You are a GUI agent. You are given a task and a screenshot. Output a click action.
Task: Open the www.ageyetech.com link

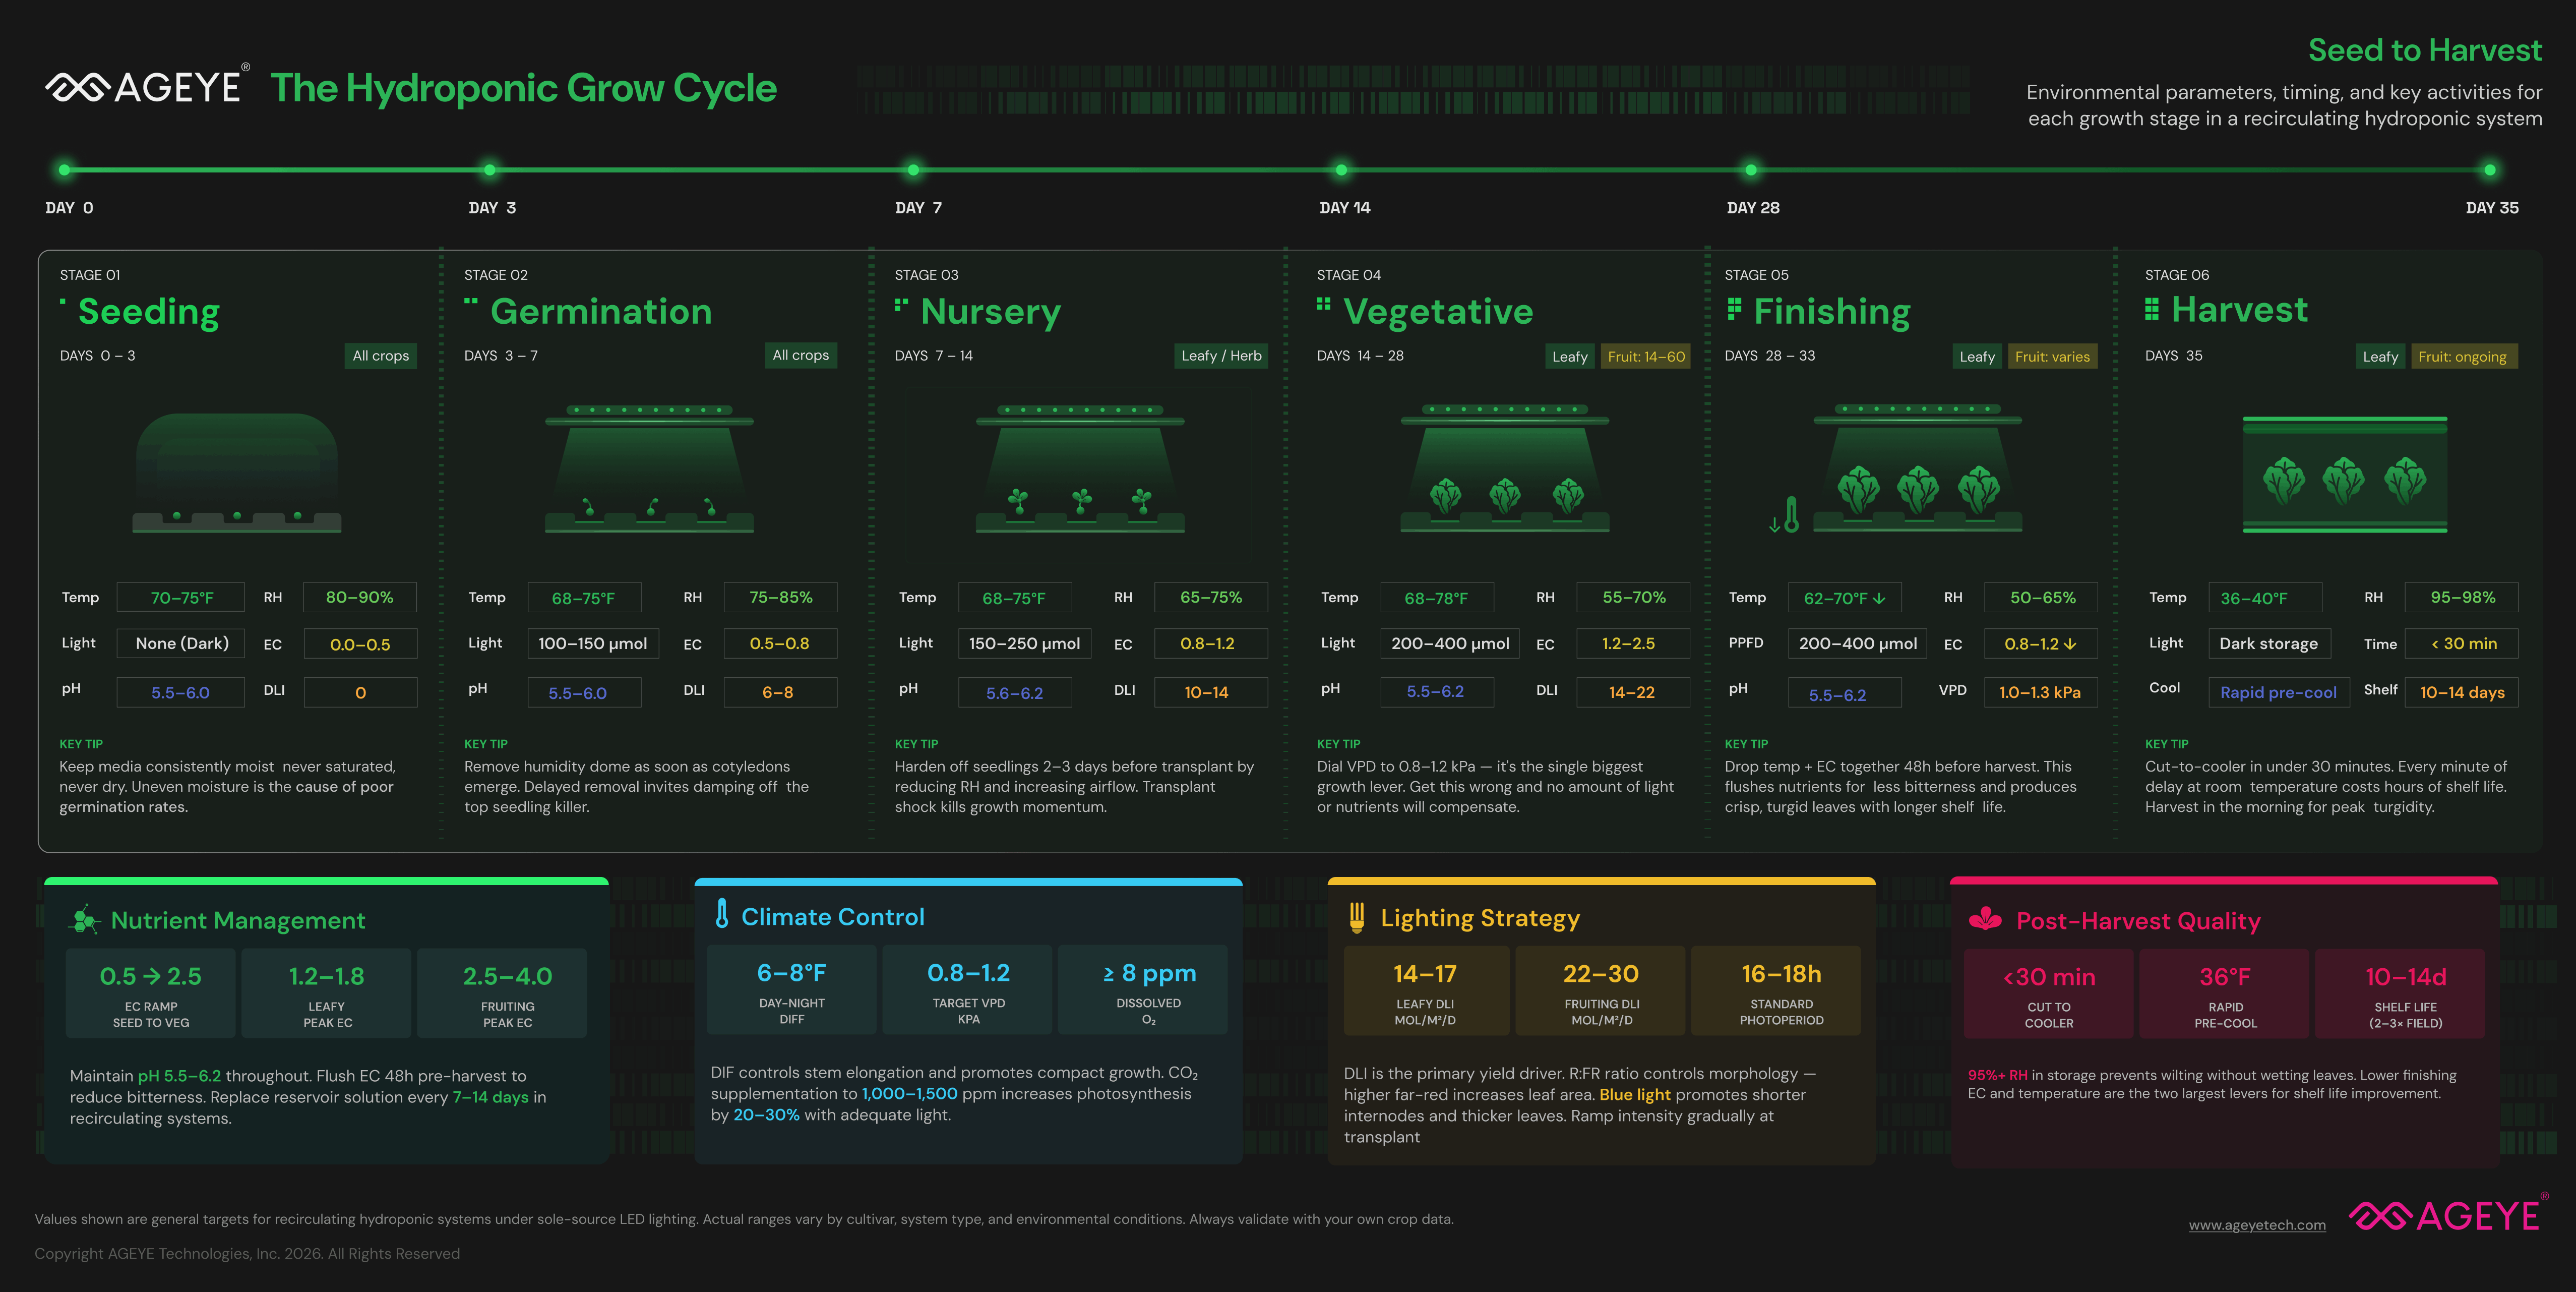click(x=2257, y=1225)
